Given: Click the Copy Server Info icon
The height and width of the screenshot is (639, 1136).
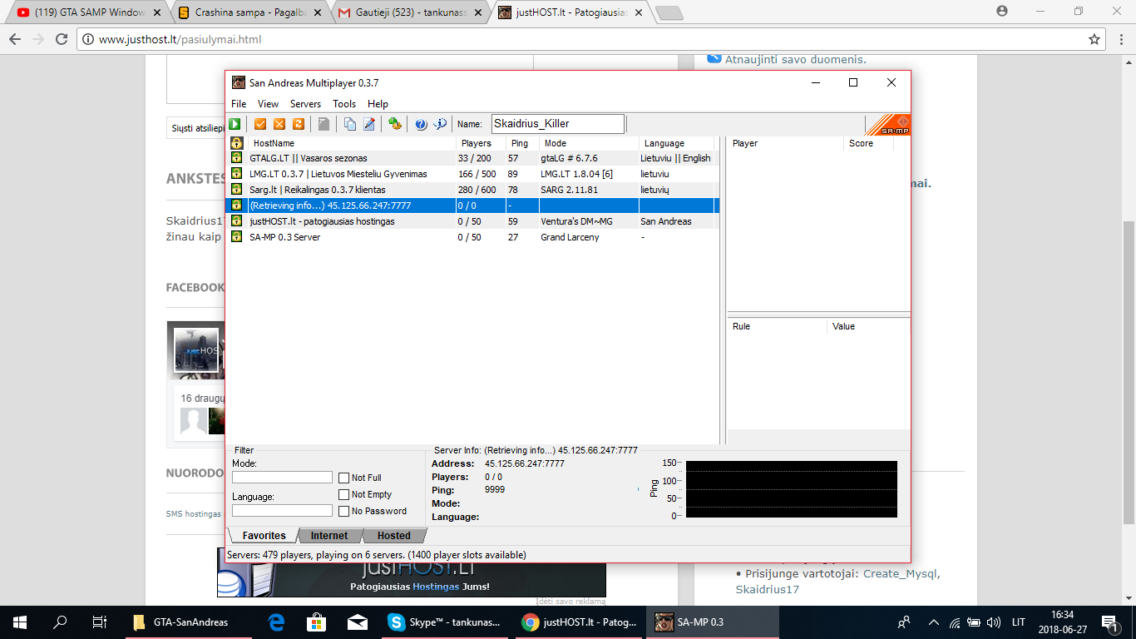Looking at the screenshot, I should 350,124.
